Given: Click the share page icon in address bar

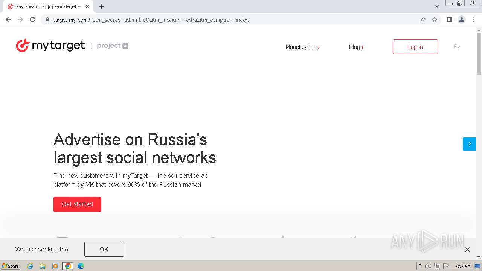Looking at the screenshot, I should [423, 20].
